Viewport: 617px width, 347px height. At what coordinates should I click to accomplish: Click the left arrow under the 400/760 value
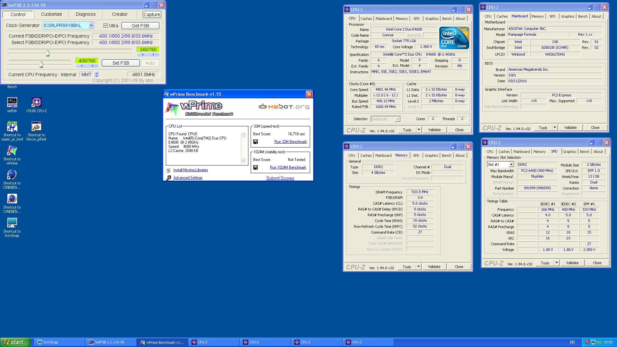point(82,66)
